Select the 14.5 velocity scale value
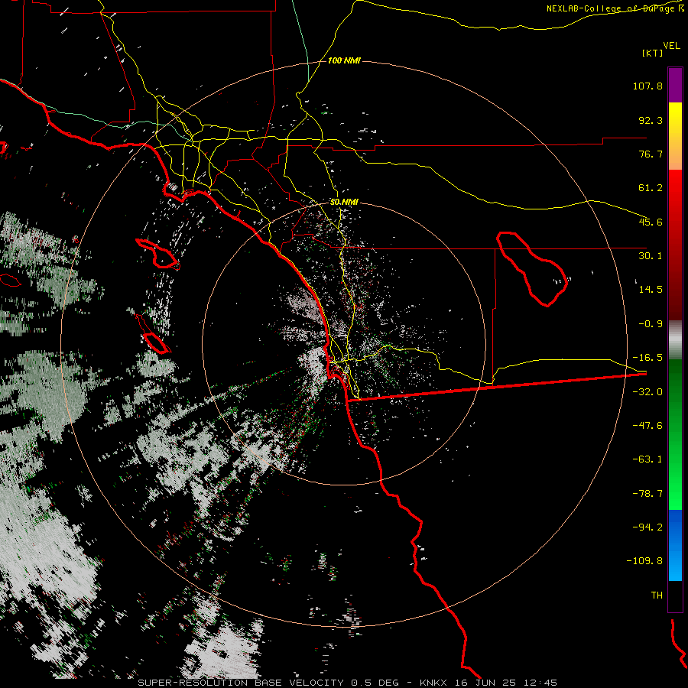 (651, 290)
